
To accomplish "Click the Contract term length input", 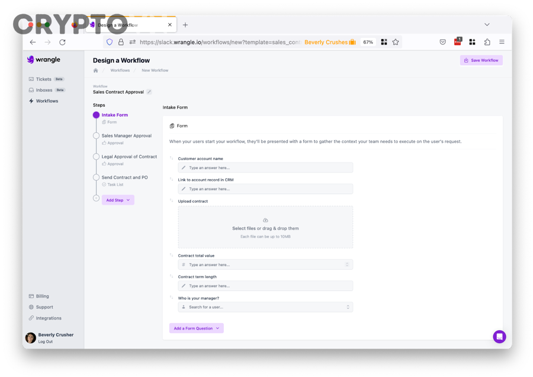I will pyautogui.click(x=265, y=286).
